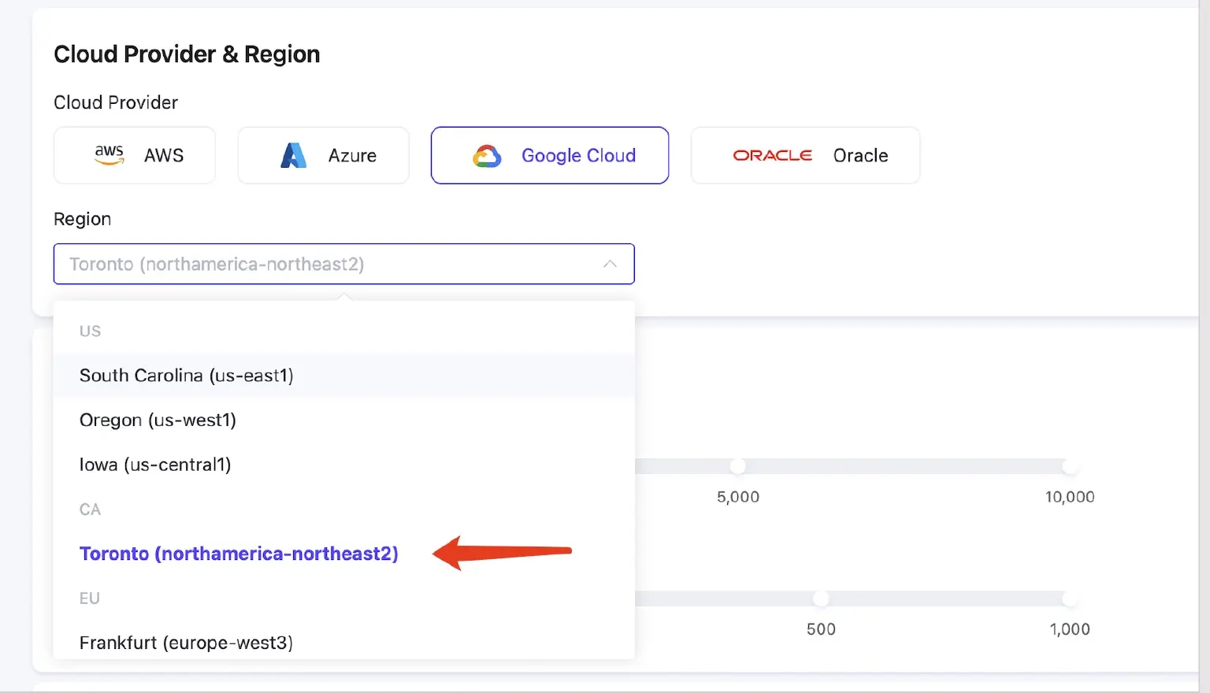Click the Region label above the dropdown
The image size is (1210, 693).
(x=83, y=219)
